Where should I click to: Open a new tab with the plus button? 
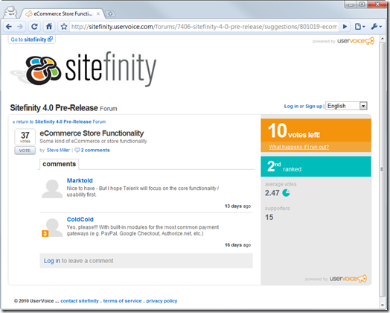110,13
